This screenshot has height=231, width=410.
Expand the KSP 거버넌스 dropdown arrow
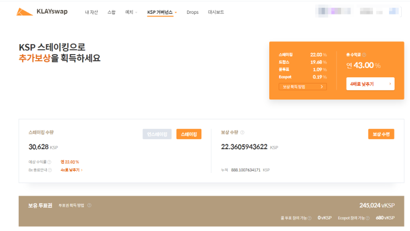click(x=175, y=12)
